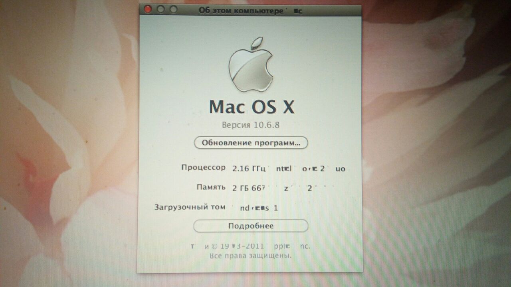This screenshot has height=287, width=511.
Task: Zoom the window with the third title button
Action: [173, 10]
